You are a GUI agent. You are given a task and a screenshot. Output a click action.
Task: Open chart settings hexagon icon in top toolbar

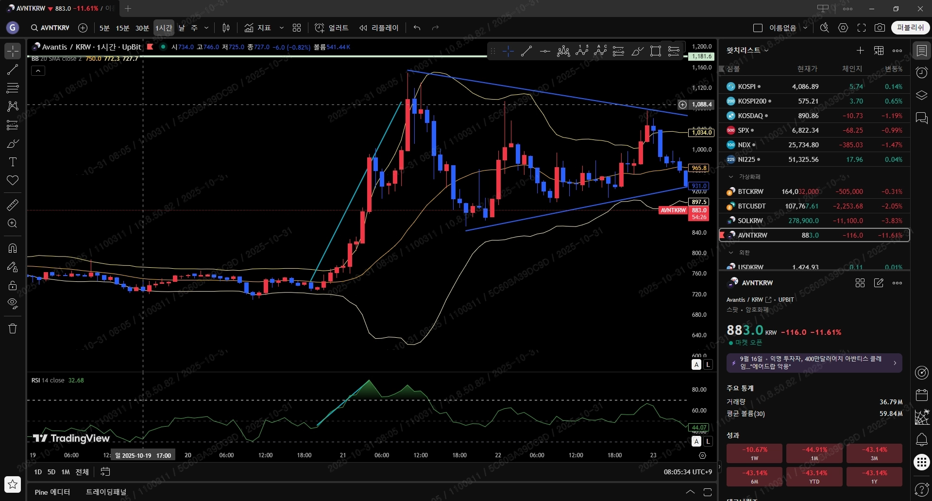point(843,28)
